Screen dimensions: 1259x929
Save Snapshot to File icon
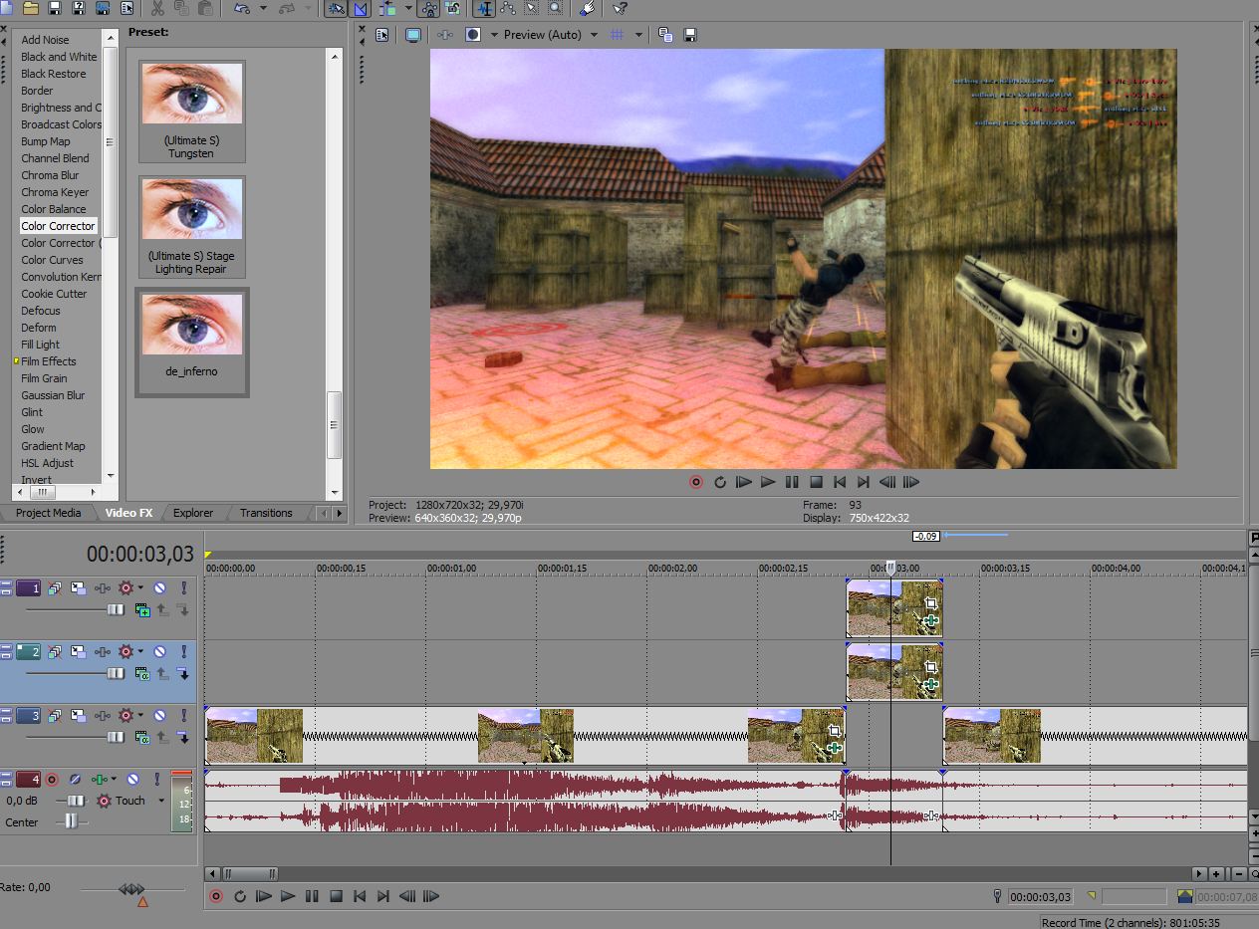tap(689, 35)
